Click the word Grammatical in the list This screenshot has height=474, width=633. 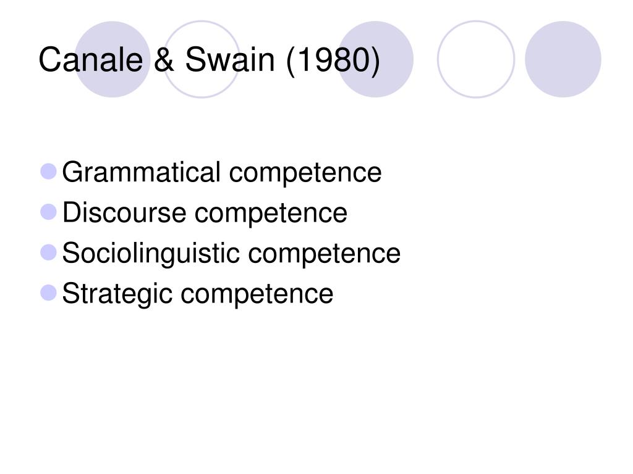(142, 172)
